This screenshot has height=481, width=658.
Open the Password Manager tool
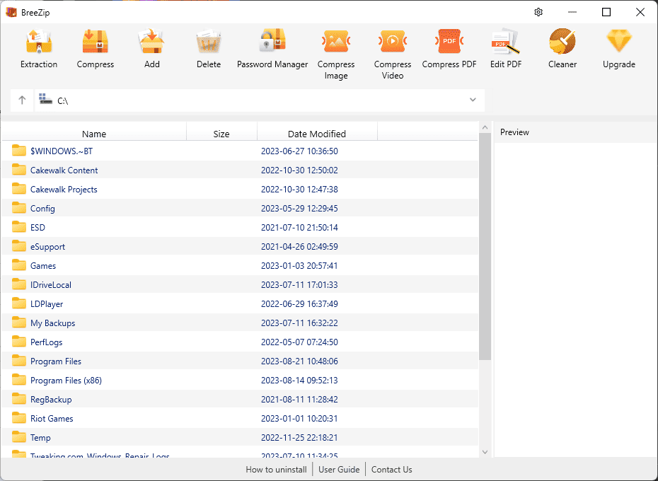tap(272, 42)
